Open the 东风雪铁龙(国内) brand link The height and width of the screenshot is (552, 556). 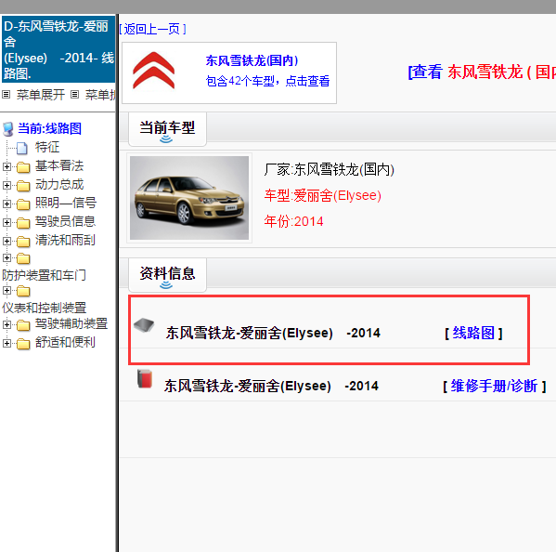[x=252, y=60]
